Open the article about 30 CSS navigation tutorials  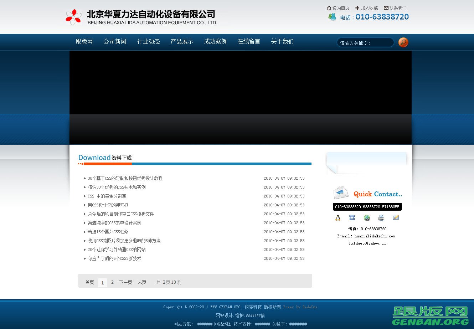coord(125,178)
